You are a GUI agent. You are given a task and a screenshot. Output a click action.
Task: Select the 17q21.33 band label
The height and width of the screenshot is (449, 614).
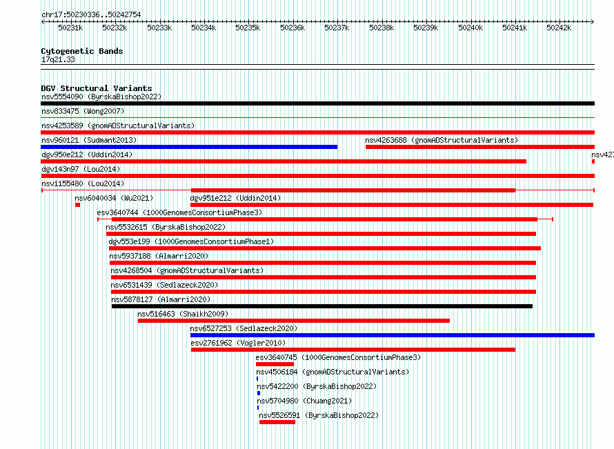[58, 59]
